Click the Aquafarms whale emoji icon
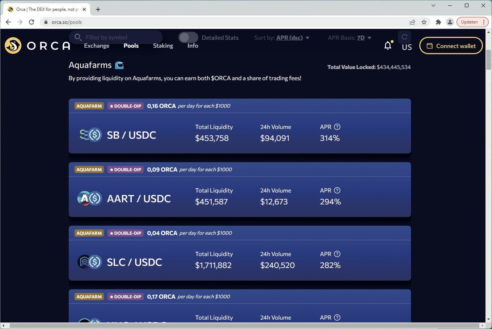 click(119, 65)
